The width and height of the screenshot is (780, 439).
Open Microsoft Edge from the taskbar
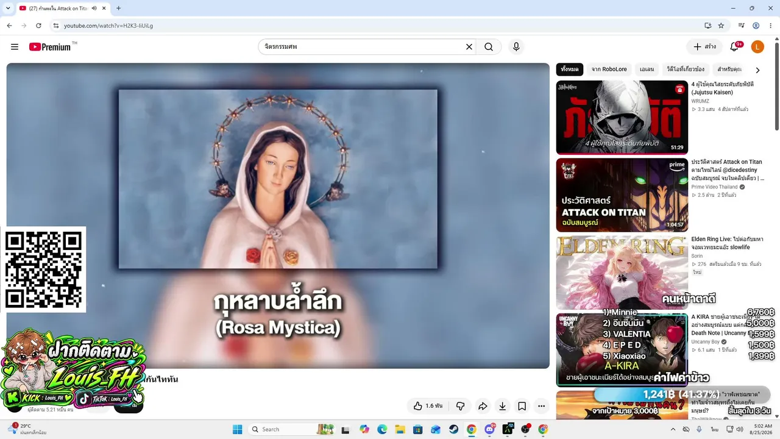coord(382,429)
